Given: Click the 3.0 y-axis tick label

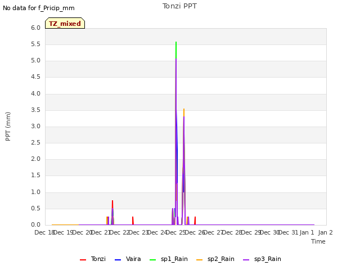Looking at the screenshot, I should pos(35,126).
